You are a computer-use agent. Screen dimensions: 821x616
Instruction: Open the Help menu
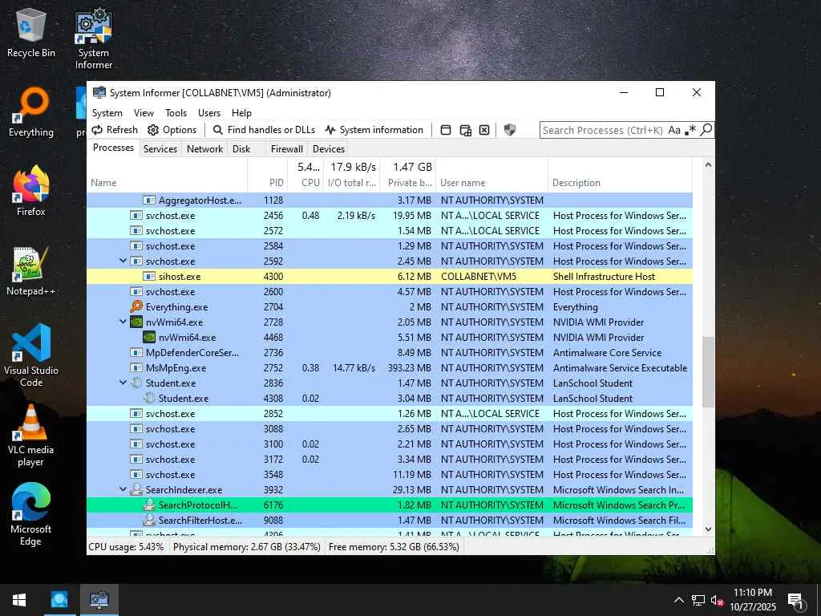click(x=241, y=112)
